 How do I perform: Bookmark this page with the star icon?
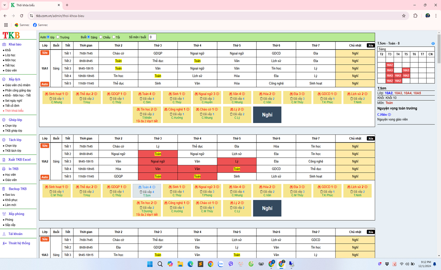[x=404, y=16]
